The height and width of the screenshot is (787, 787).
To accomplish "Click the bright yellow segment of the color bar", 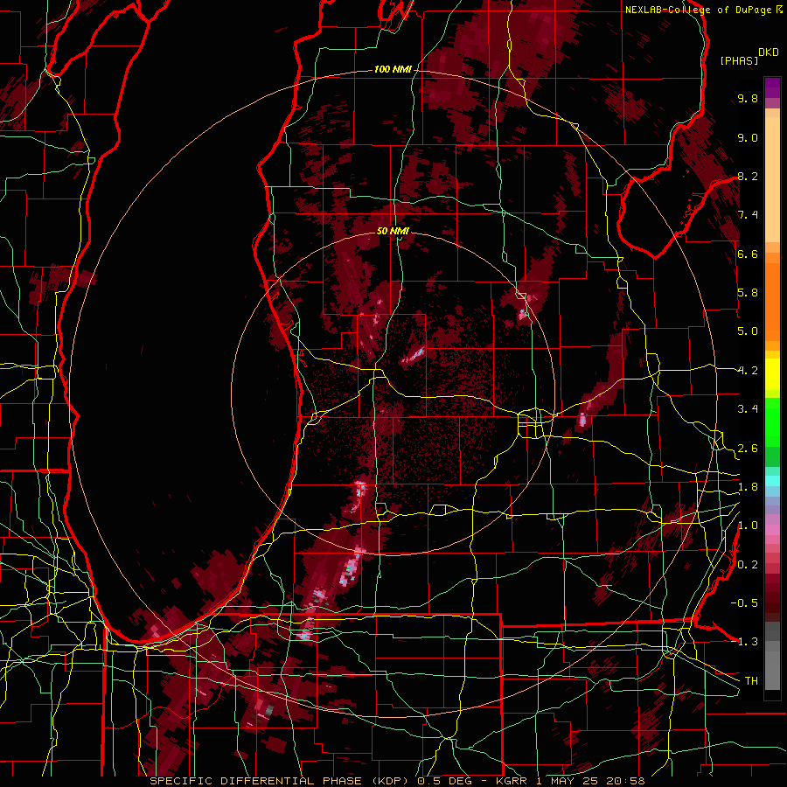I will pos(772,374).
